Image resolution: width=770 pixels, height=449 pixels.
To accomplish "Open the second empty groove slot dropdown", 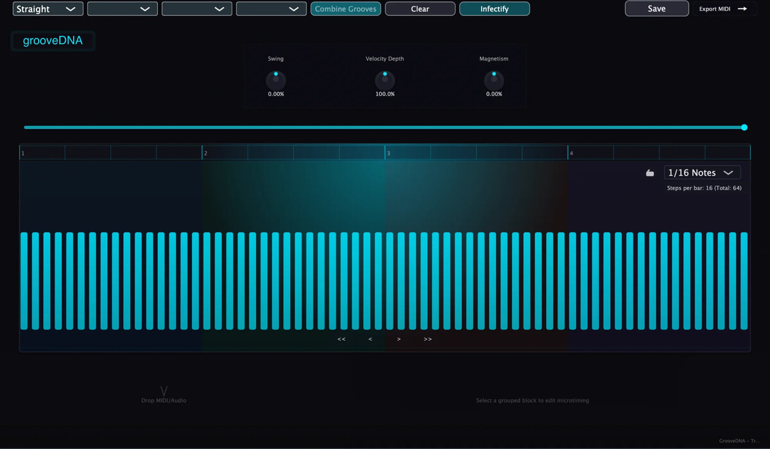I will pos(122,9).
